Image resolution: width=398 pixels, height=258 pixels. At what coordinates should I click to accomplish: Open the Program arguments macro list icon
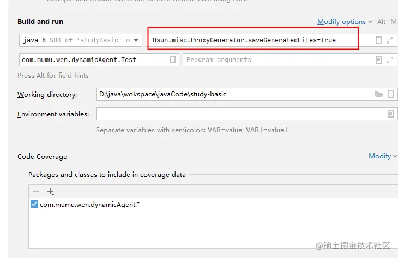(x=378, y=60)
